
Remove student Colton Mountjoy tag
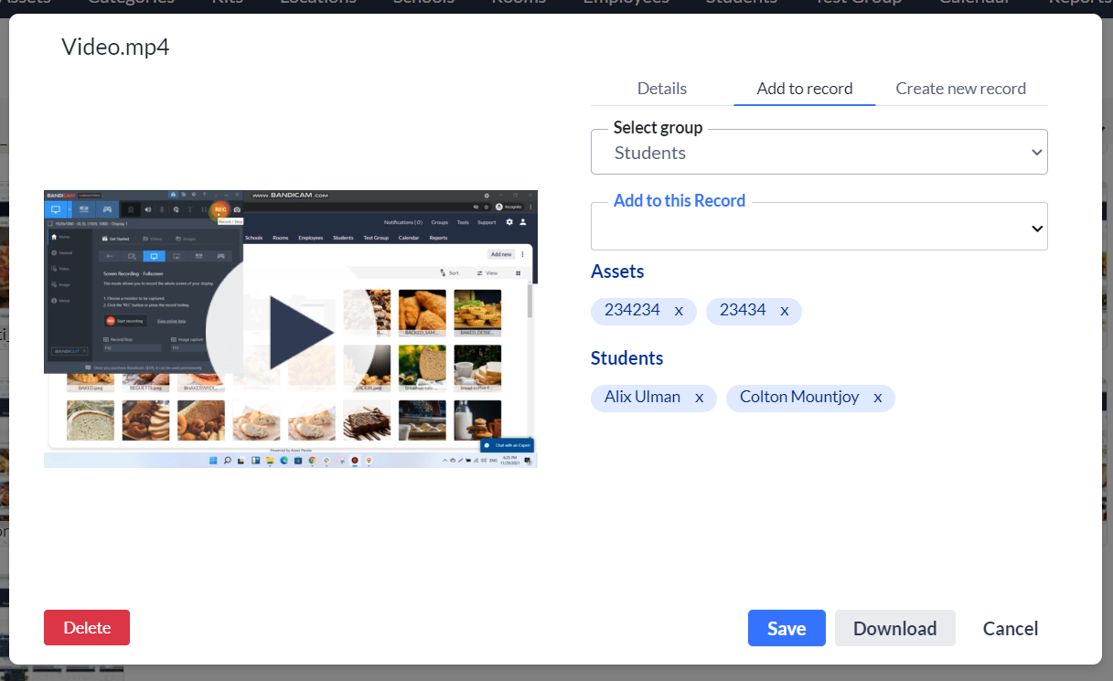(x=878, y=398)
